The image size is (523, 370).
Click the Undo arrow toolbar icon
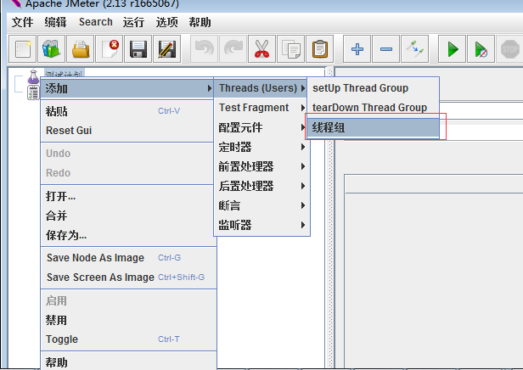(x=204, y=49)
